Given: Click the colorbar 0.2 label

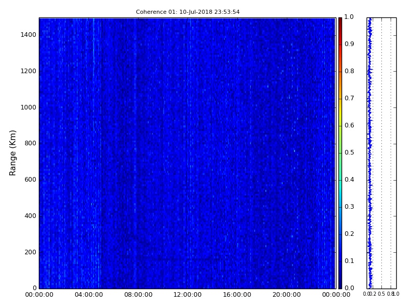Looking at the screenshot, I should point(349,234).
